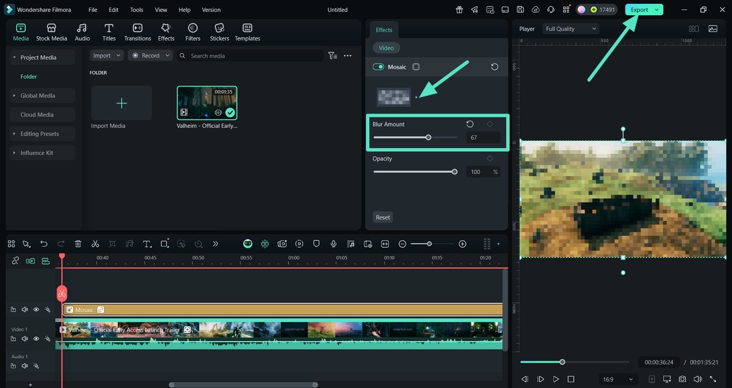732x388 pixels.
Task: Open the three-dot media options menu
Action: click(347, 56)
